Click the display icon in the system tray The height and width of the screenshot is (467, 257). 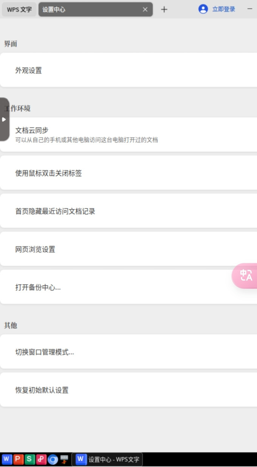click(64, 459)
